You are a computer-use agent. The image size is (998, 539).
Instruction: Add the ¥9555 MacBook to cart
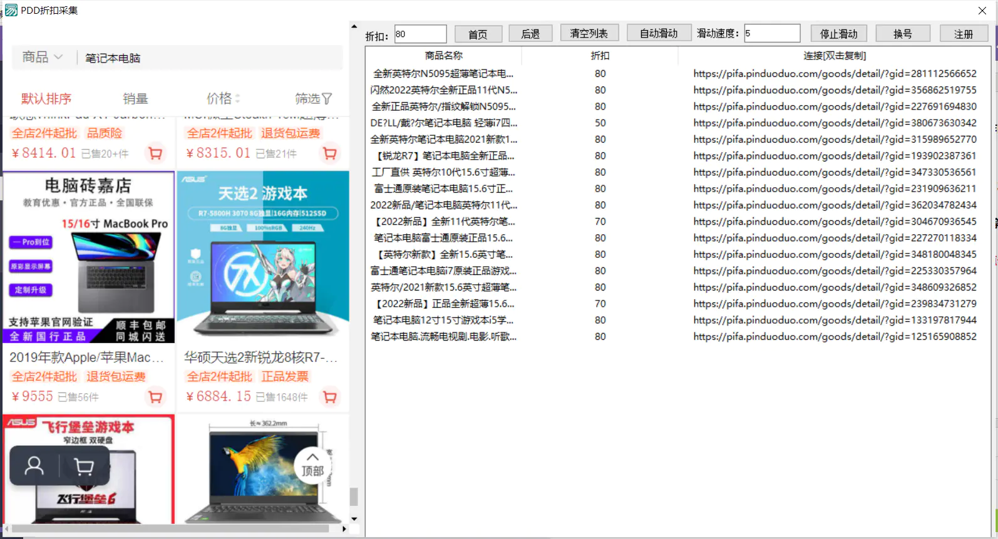pyautogui.click(x=155, y=396)
